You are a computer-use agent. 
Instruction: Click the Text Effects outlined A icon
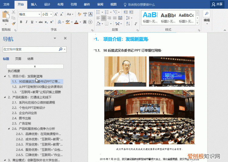60,22
